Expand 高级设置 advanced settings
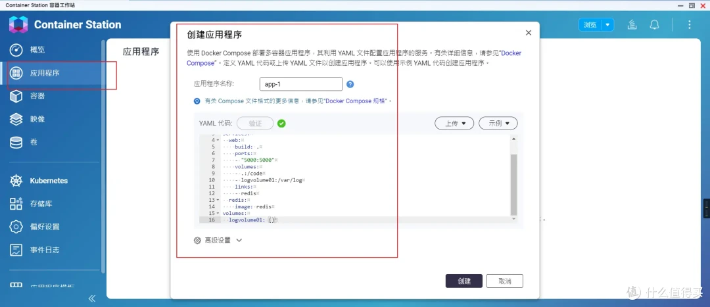The width and height of the screenshot is (710, 307). point(218,241)
